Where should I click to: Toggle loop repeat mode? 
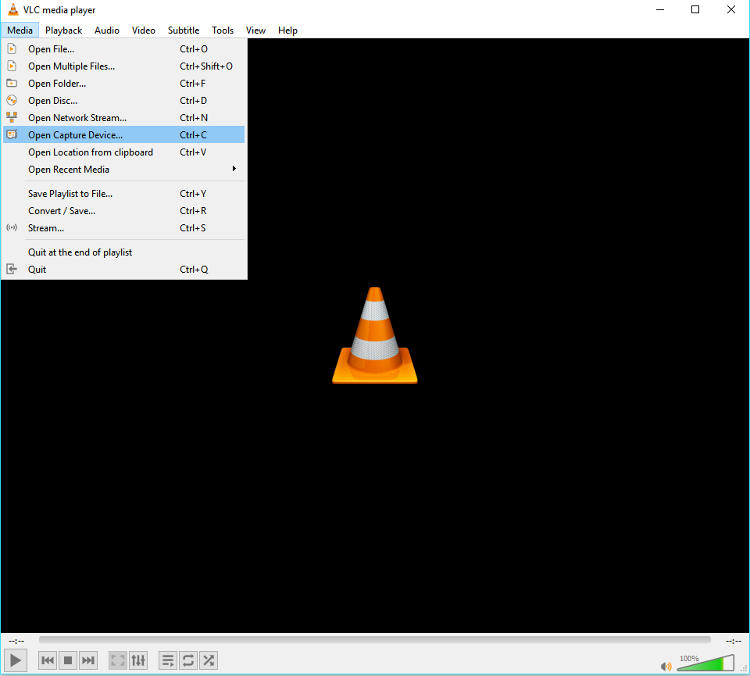[x=188, y=660]
